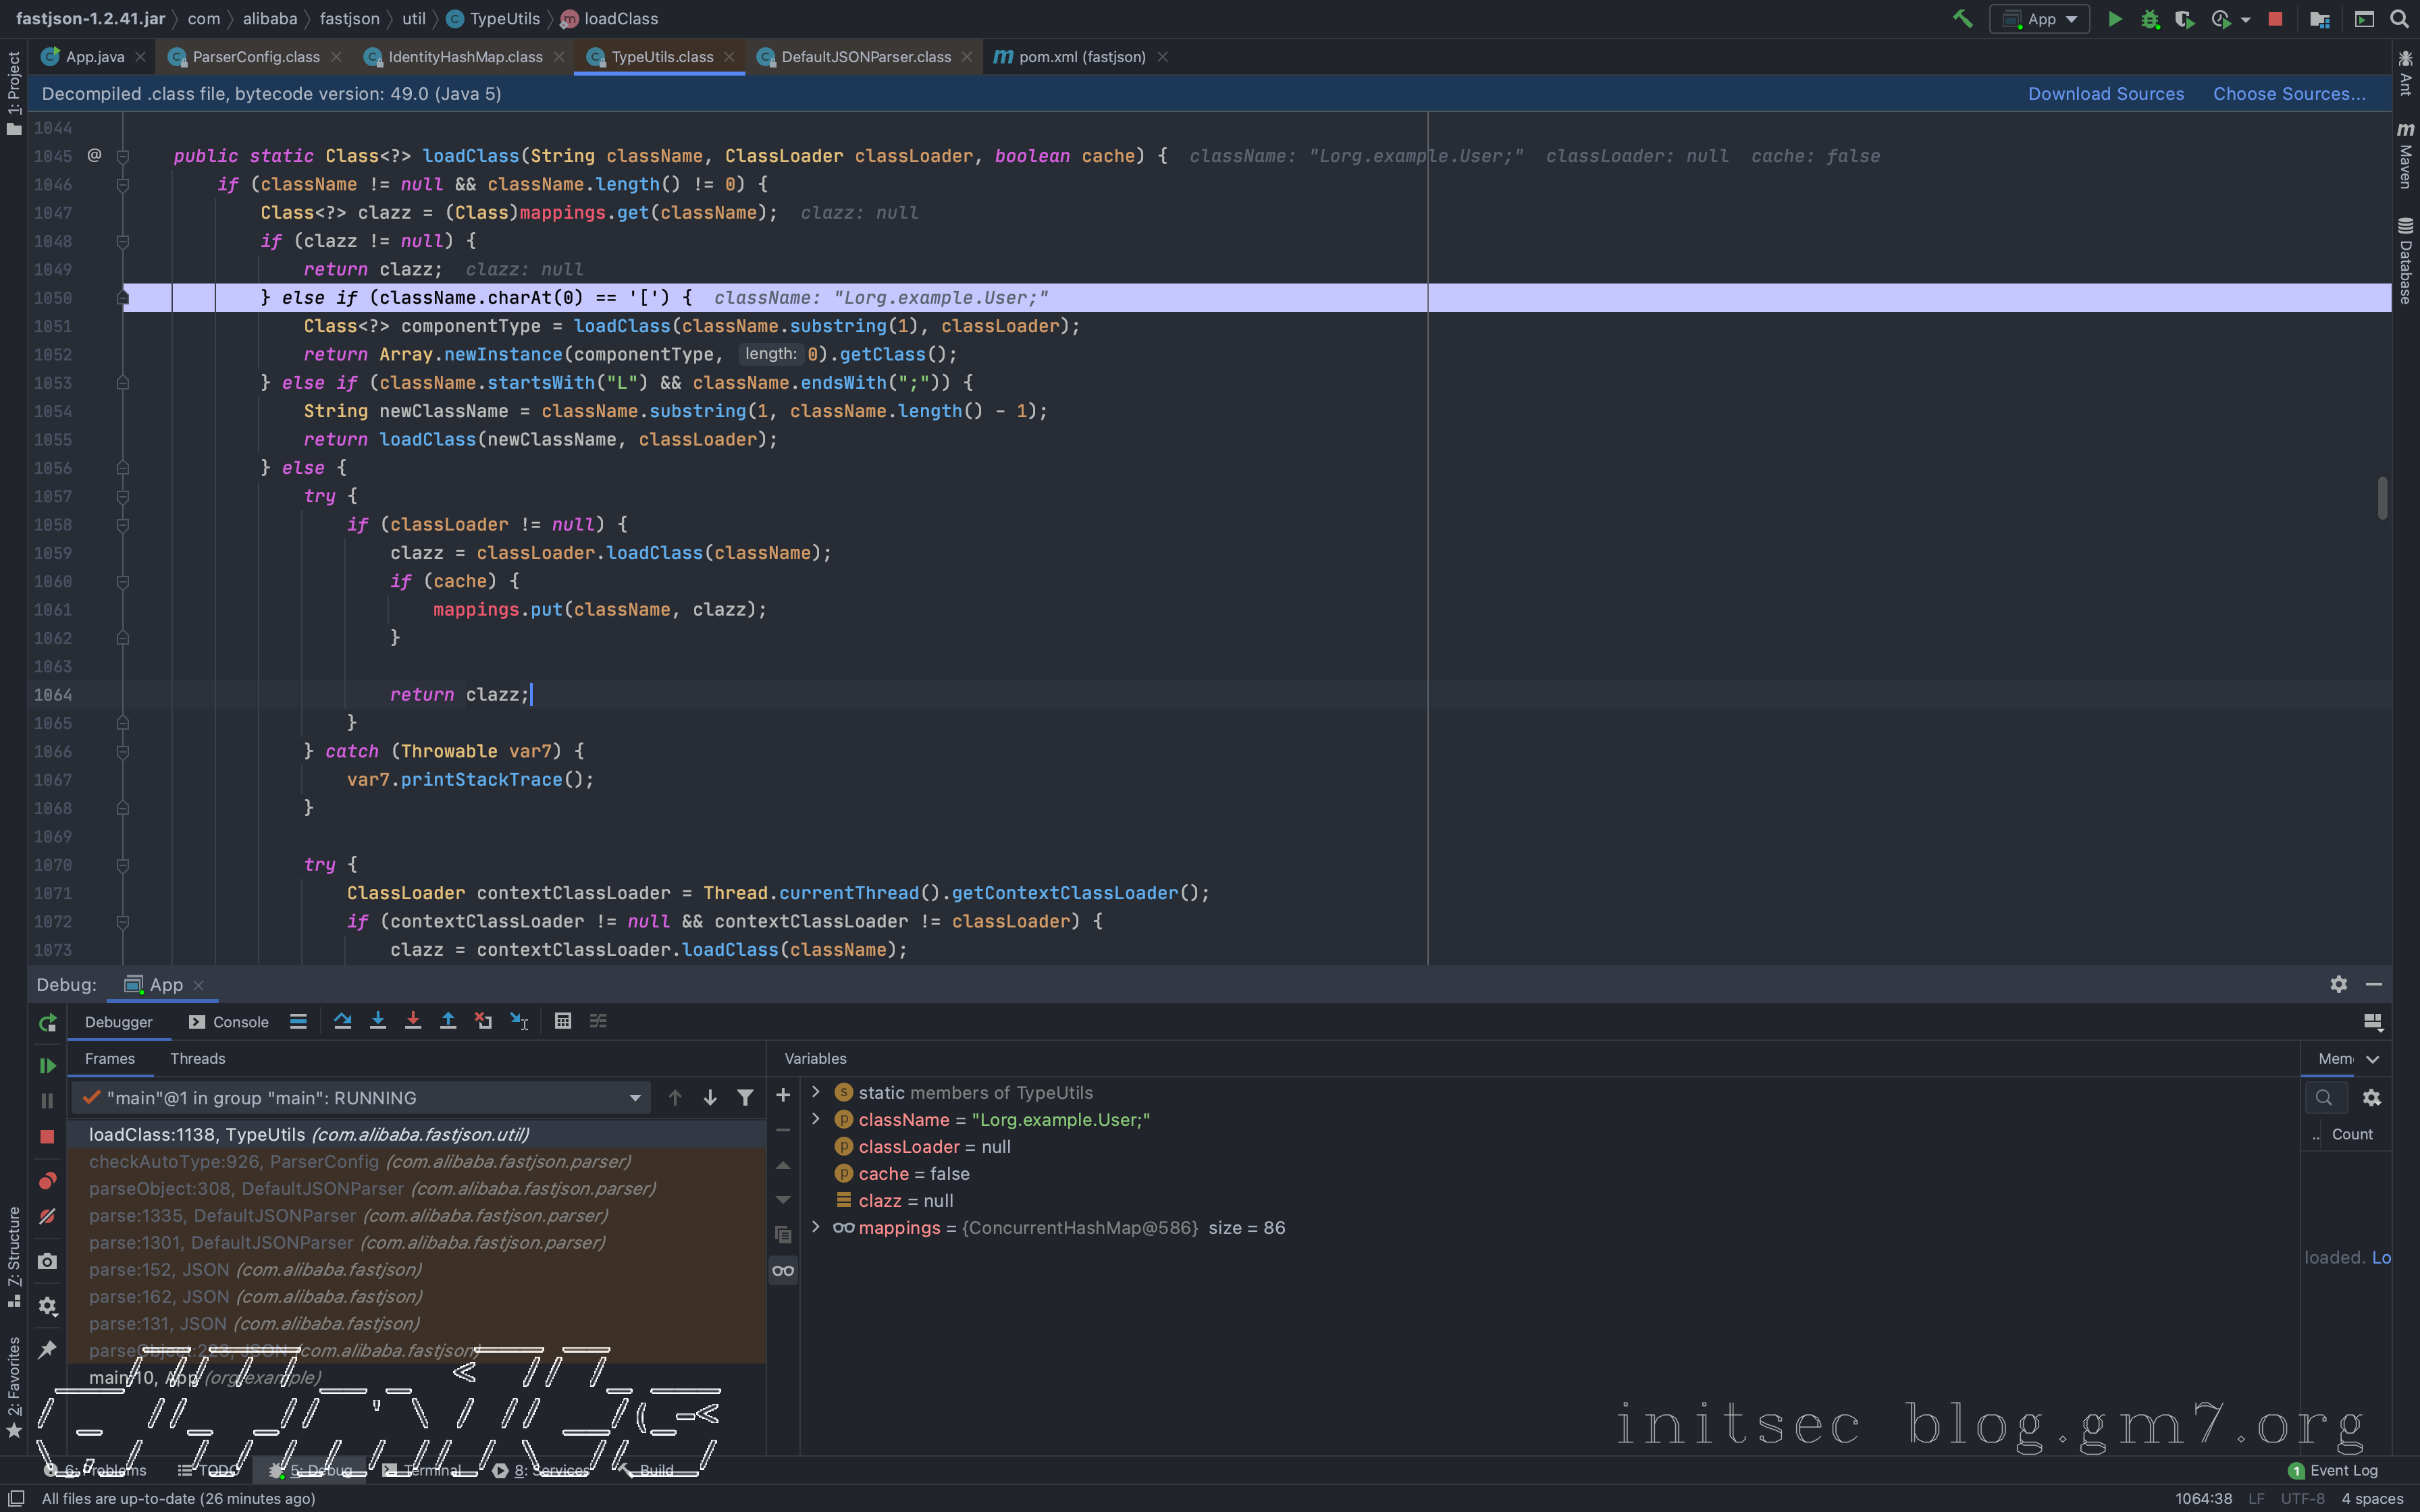Click the Choose Sources... link
This screenshot has height=1512, width=2420.
pos(2288,94)
